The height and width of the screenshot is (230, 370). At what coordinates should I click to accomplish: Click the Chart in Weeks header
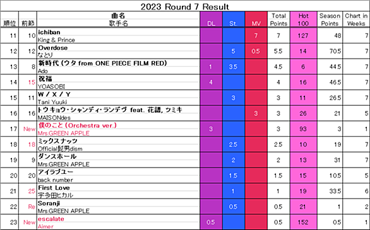coord(356,20)
